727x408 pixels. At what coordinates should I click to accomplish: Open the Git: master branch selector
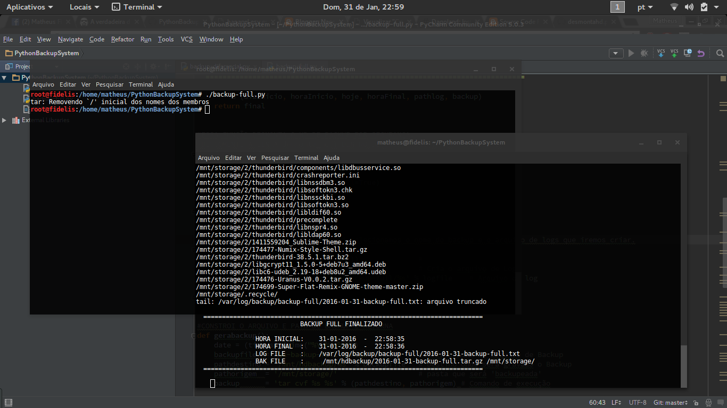tap(670, 402)
